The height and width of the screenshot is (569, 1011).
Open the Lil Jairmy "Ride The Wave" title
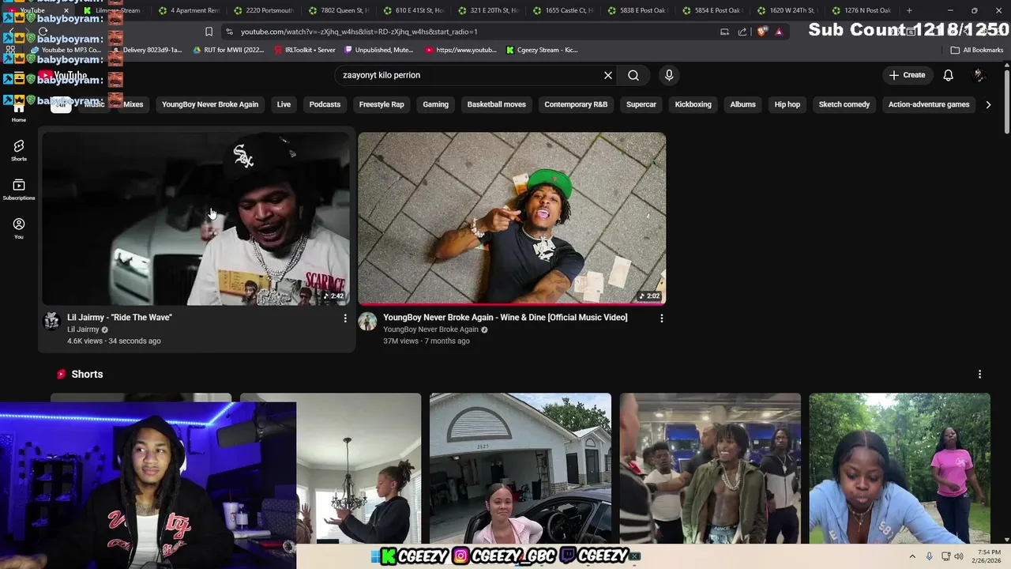tap(119, 318)
